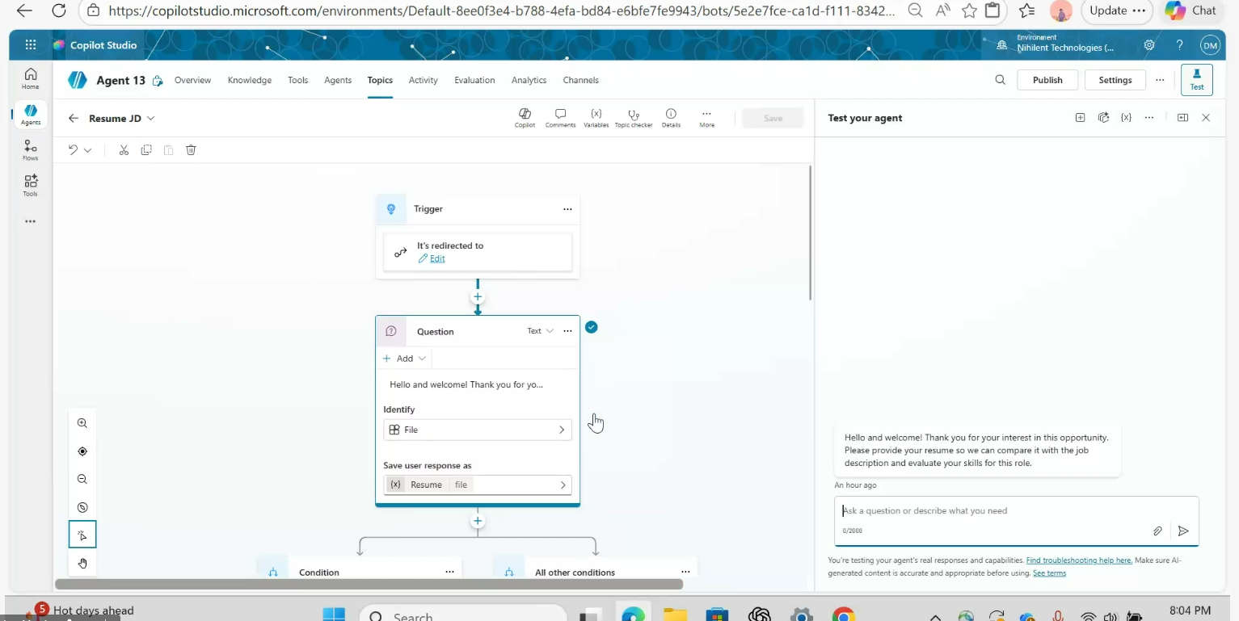Click the test chat message input field

click(x=994, y=510)
